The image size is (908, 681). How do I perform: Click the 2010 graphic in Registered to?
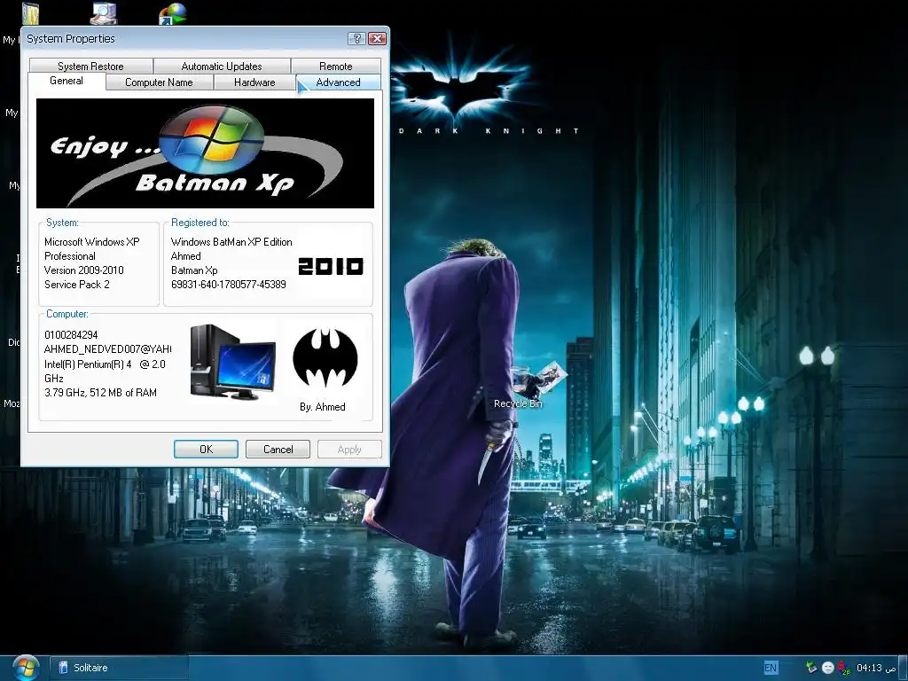pyautogui.click(x=331, y=266)
